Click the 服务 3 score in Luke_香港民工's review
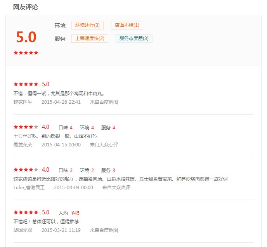The width and height of the screenshot is (267, 247). [108, 170]
